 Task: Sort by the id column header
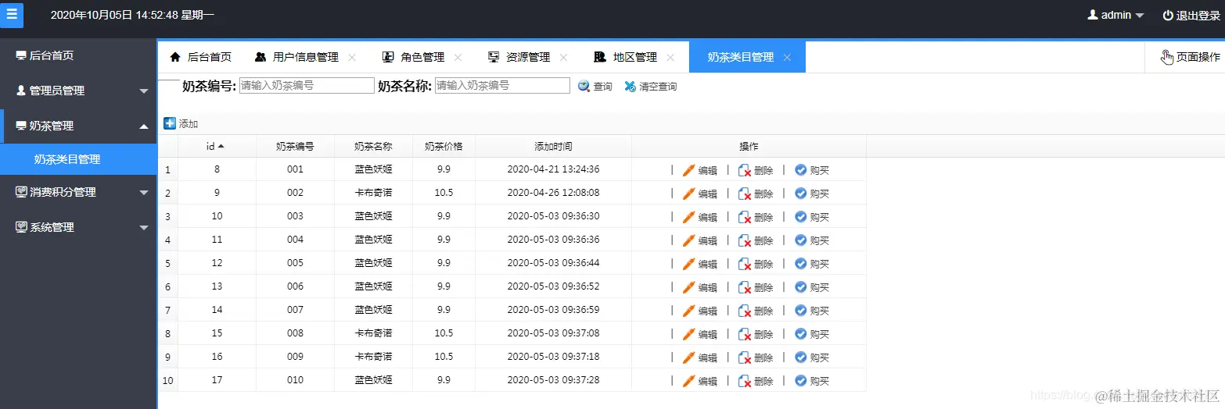coord(217,146)
